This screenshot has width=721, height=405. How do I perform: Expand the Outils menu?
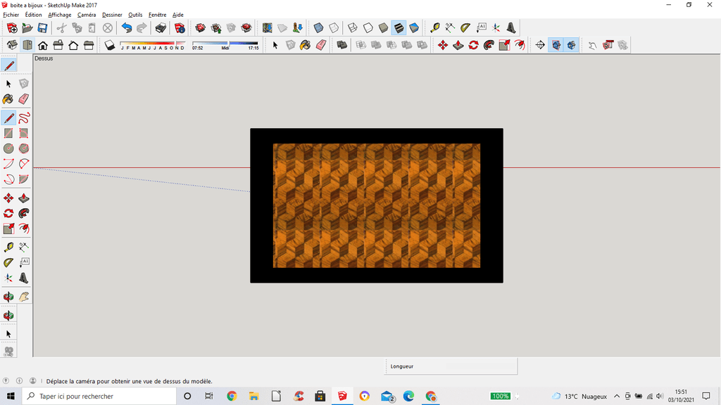135,15
